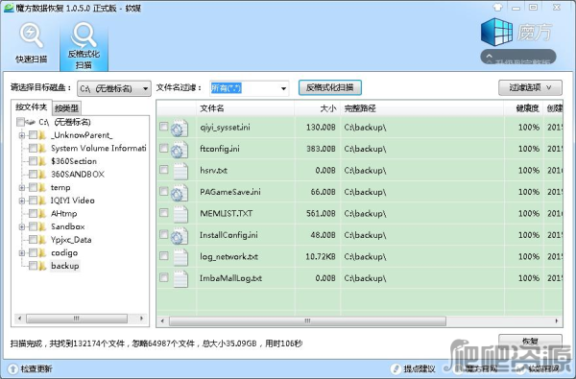
Task: Sort by the 完整路径 column header
Action: 422,108
